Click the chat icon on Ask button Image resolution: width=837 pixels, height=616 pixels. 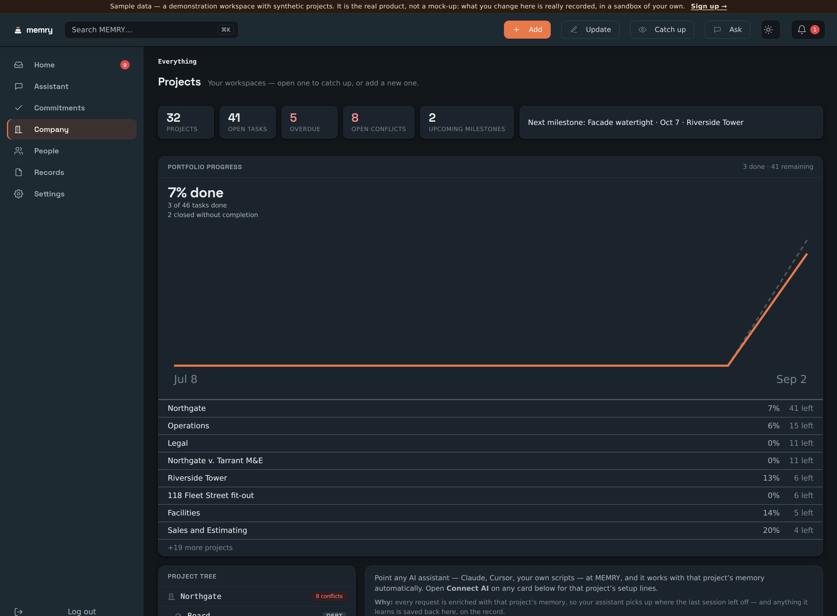click(x=717, y=29)
